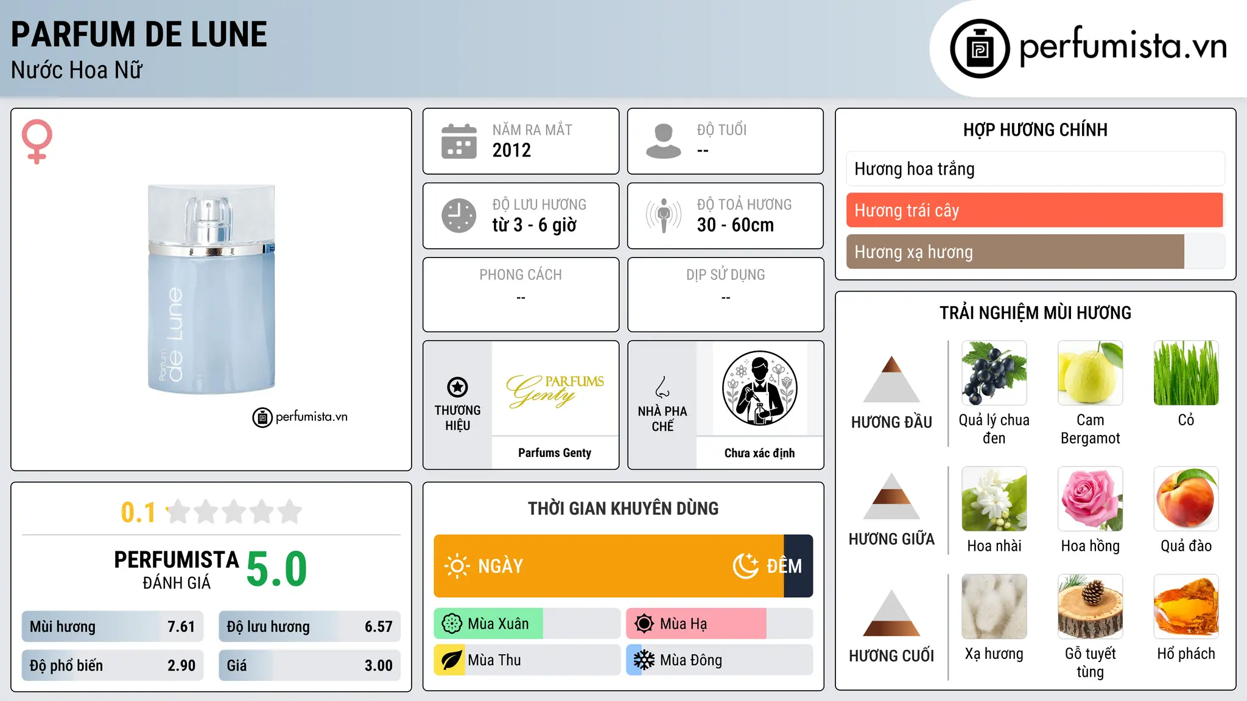Click the Dịp sử dụng card
The height and width of the screenshot is (701, 1247).
pos(725,295)
